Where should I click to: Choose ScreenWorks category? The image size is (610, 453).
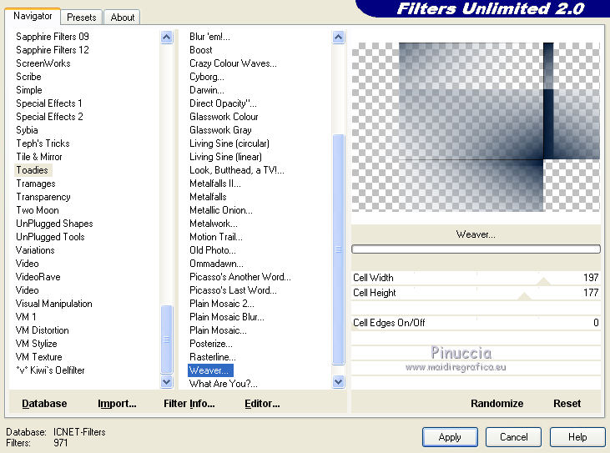(43, 63)
